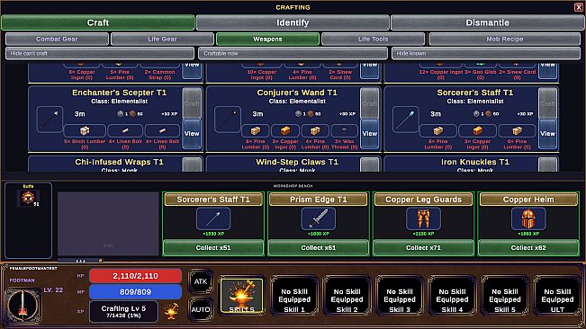
Task: Select the Life Gear category
Action: coord(162,39)
